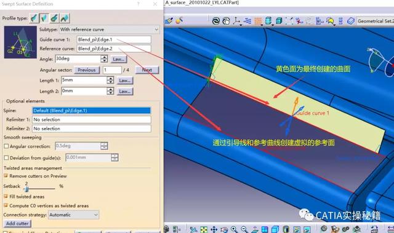Click the Guide curve 1 field

click(114, 39)
